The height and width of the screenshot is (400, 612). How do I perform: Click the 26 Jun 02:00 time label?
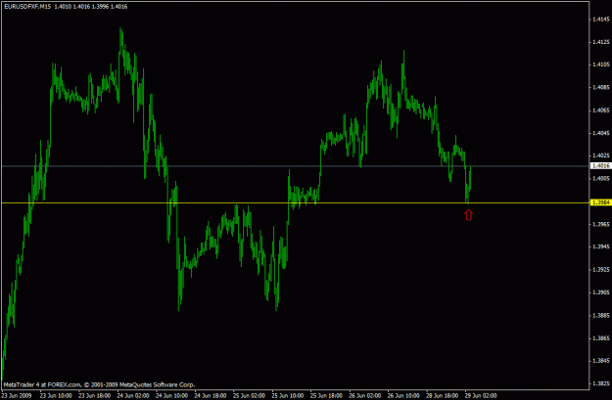365,396
